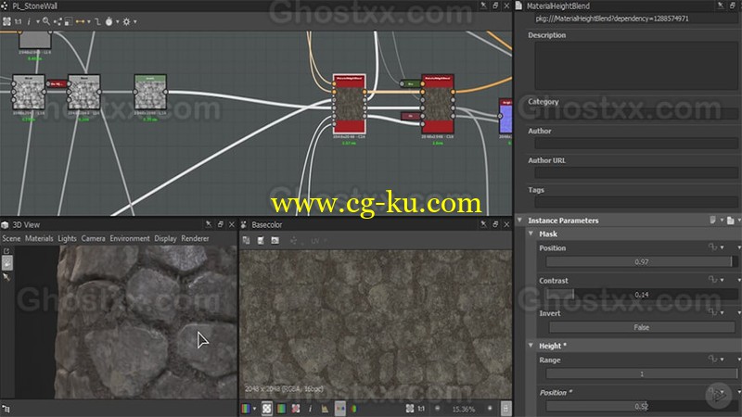The height and width of the screenshot is (417, 742).
Task: Toggle the Invert False button
Action: [641, 327]
